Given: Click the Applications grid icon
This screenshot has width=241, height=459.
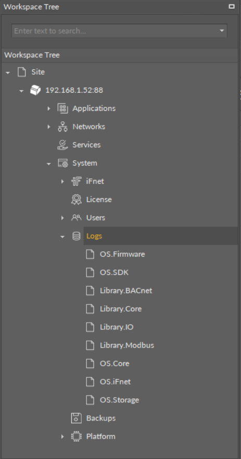Looking at the screenshot, I should (62, 108).
